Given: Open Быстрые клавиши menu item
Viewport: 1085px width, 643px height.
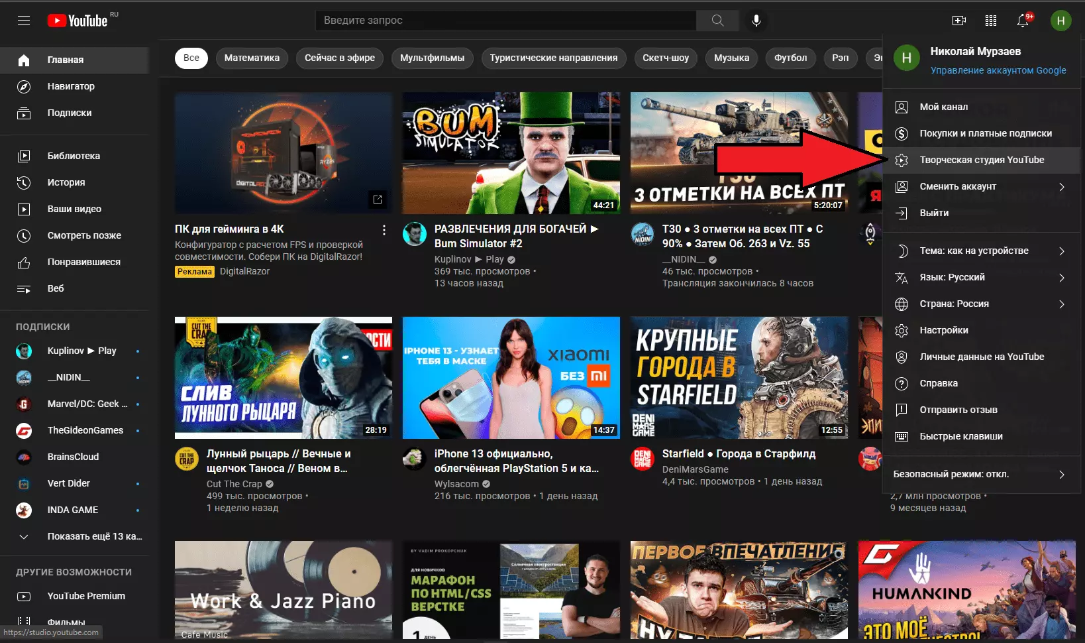Looking at the screenshot, I should point(982,436).
